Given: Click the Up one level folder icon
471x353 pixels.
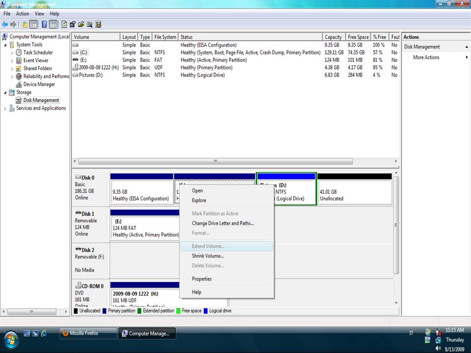Looking at the screenshot, I should 25,24.
